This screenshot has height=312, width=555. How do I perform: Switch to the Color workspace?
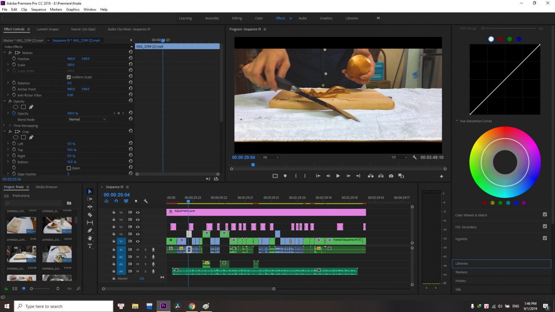click(259, 18)
